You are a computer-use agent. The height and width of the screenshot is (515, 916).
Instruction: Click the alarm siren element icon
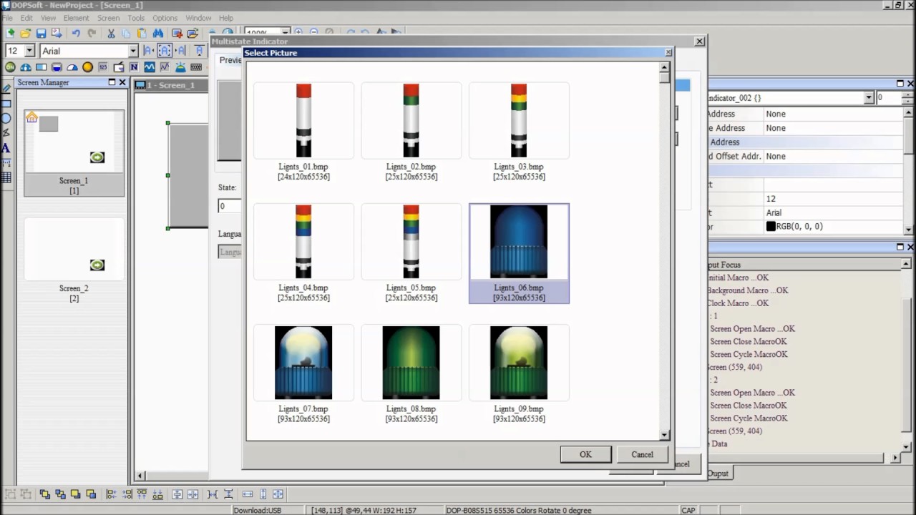[x=180, y=67]
